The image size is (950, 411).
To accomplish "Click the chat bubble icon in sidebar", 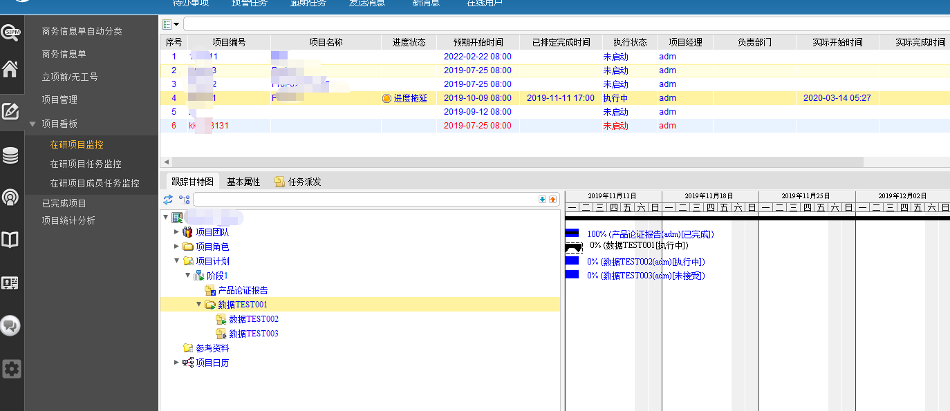I will [x=11, y=325].
